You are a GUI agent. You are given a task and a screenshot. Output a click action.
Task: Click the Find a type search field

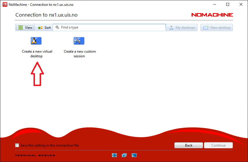109,27
